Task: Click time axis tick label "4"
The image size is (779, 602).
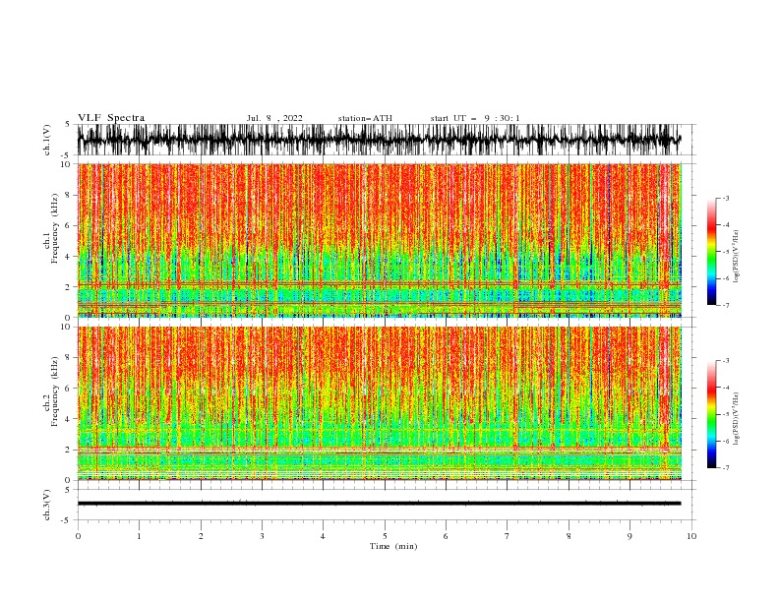Action: 323,536
